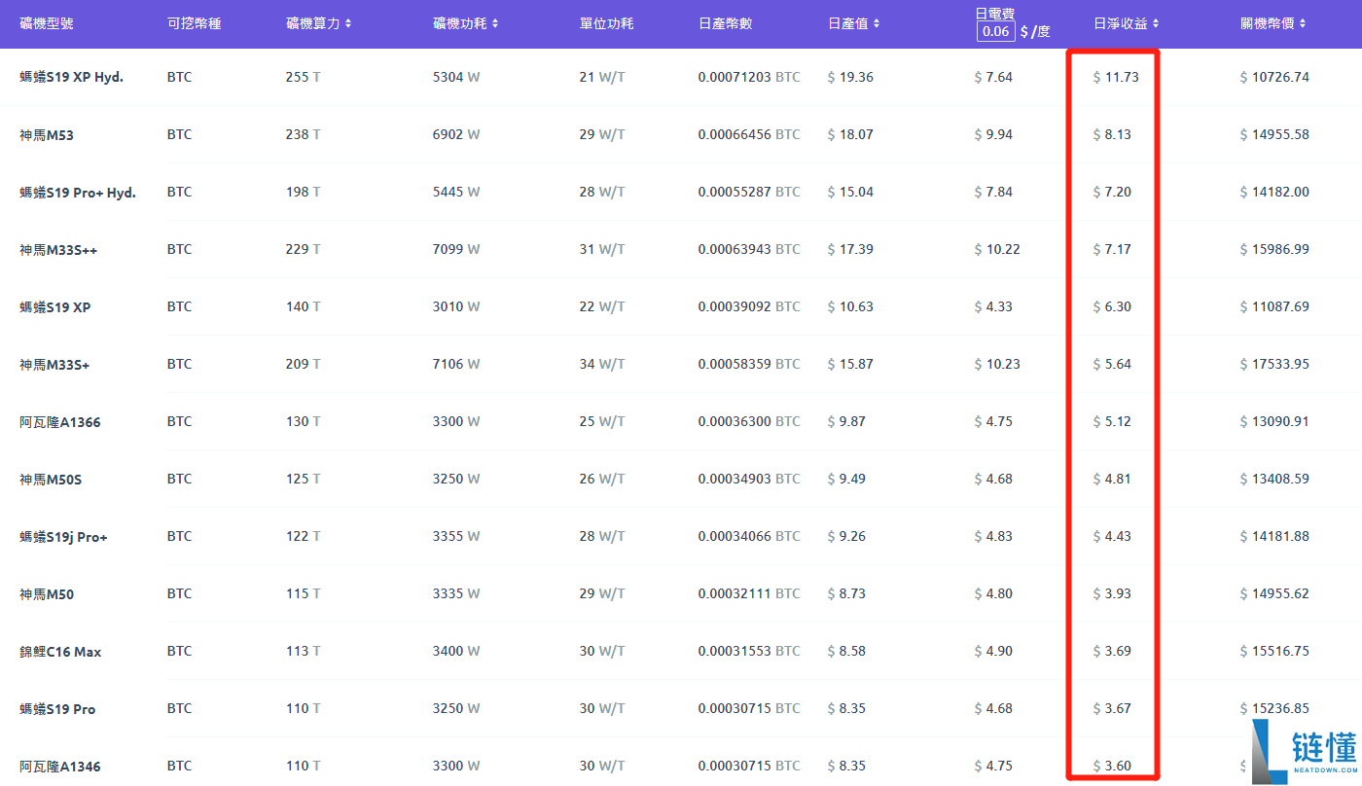
Task: Select the $ 7.64 electricity cost cell
Action: (x=993, y=77)
